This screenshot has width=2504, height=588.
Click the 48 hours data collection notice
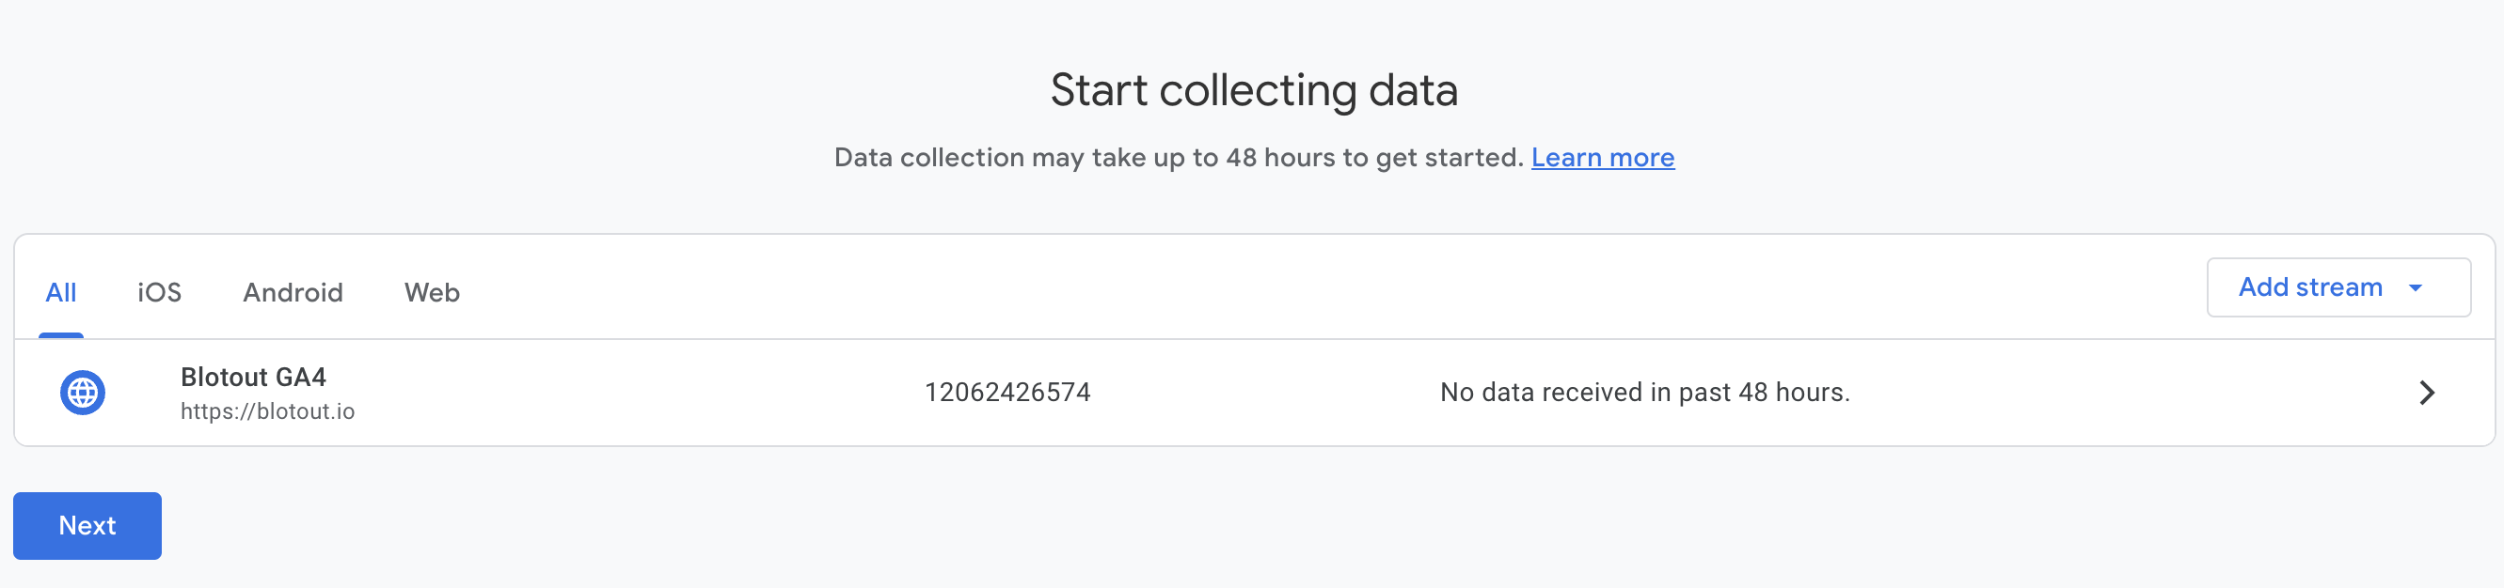[x=1178, y=157]
